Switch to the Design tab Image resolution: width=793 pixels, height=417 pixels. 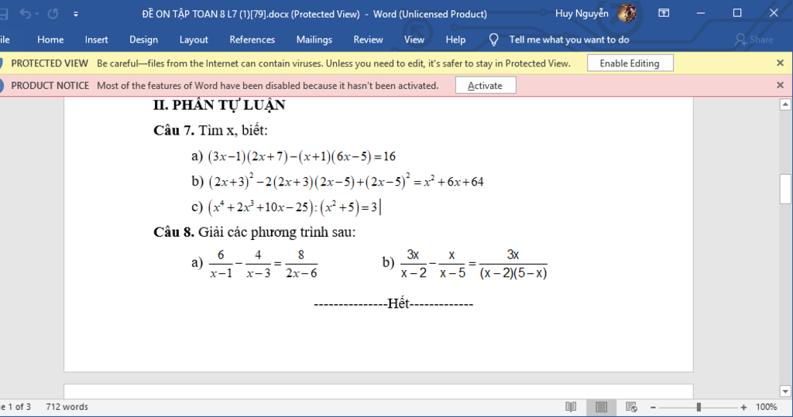(143, 39)
